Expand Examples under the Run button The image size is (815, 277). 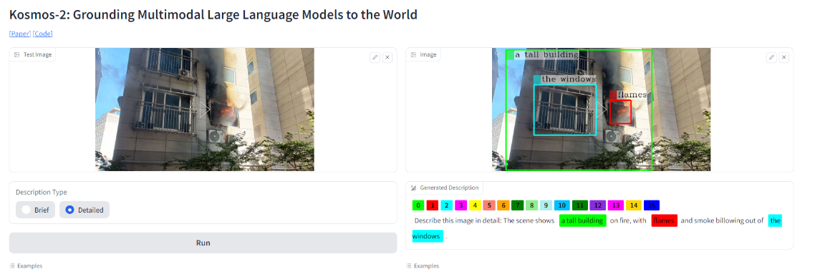pos(26,266)
